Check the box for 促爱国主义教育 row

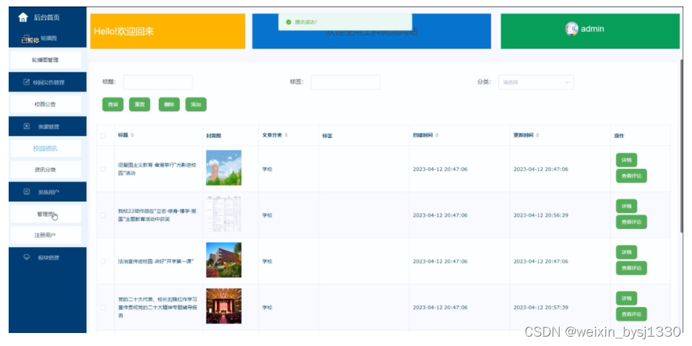(x=103, y=169)
